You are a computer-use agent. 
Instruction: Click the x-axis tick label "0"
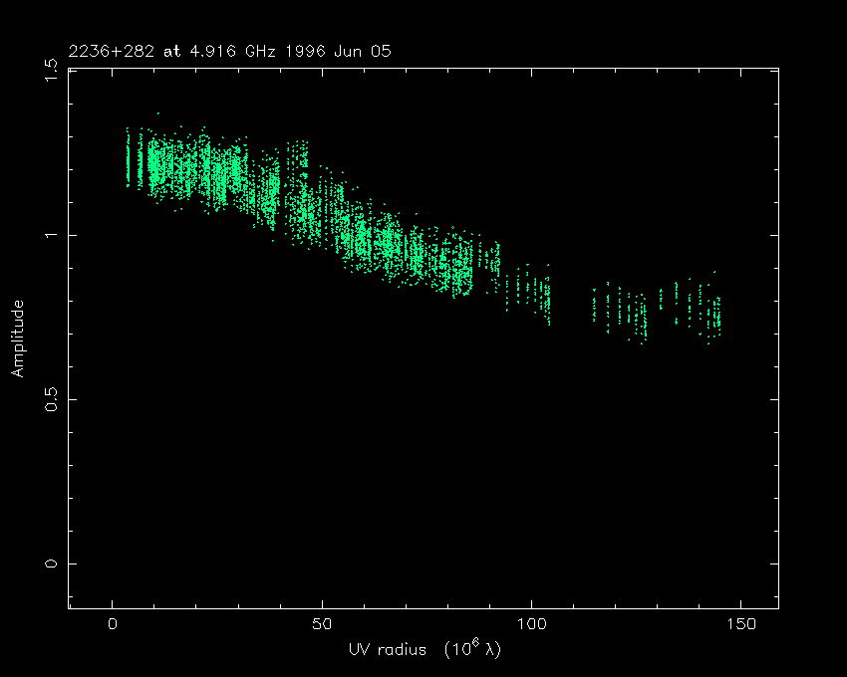(113, 624)
